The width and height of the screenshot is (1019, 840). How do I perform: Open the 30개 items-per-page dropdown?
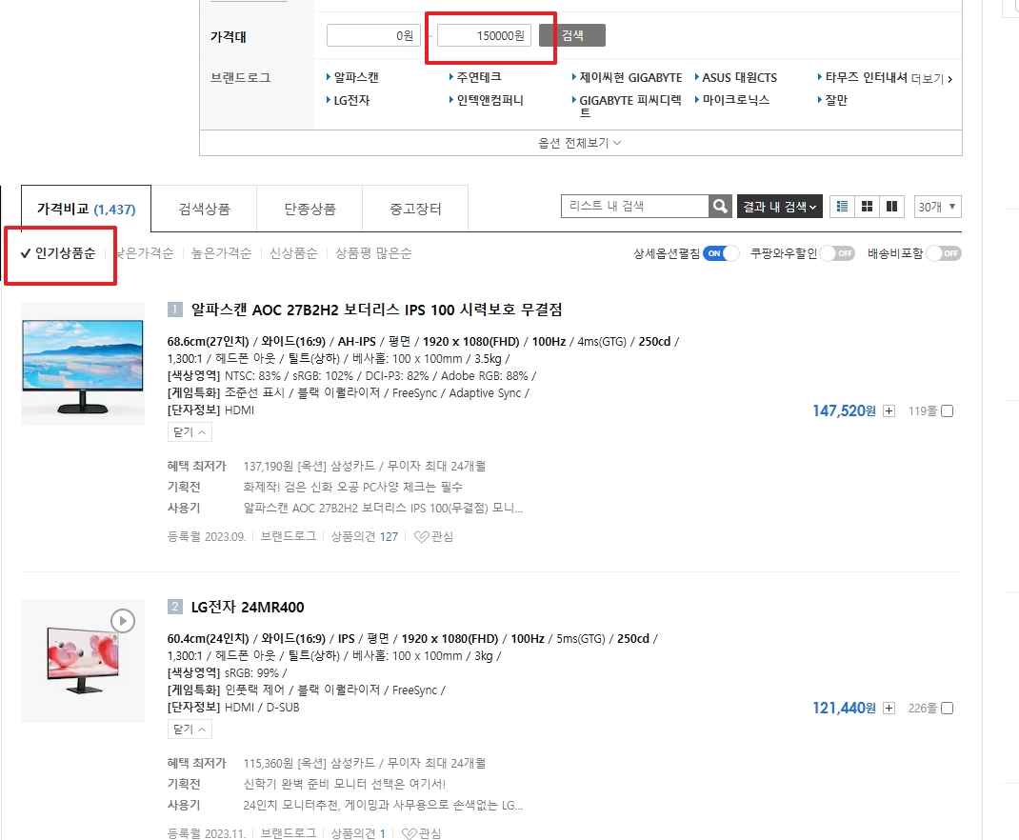pos(937,207)
